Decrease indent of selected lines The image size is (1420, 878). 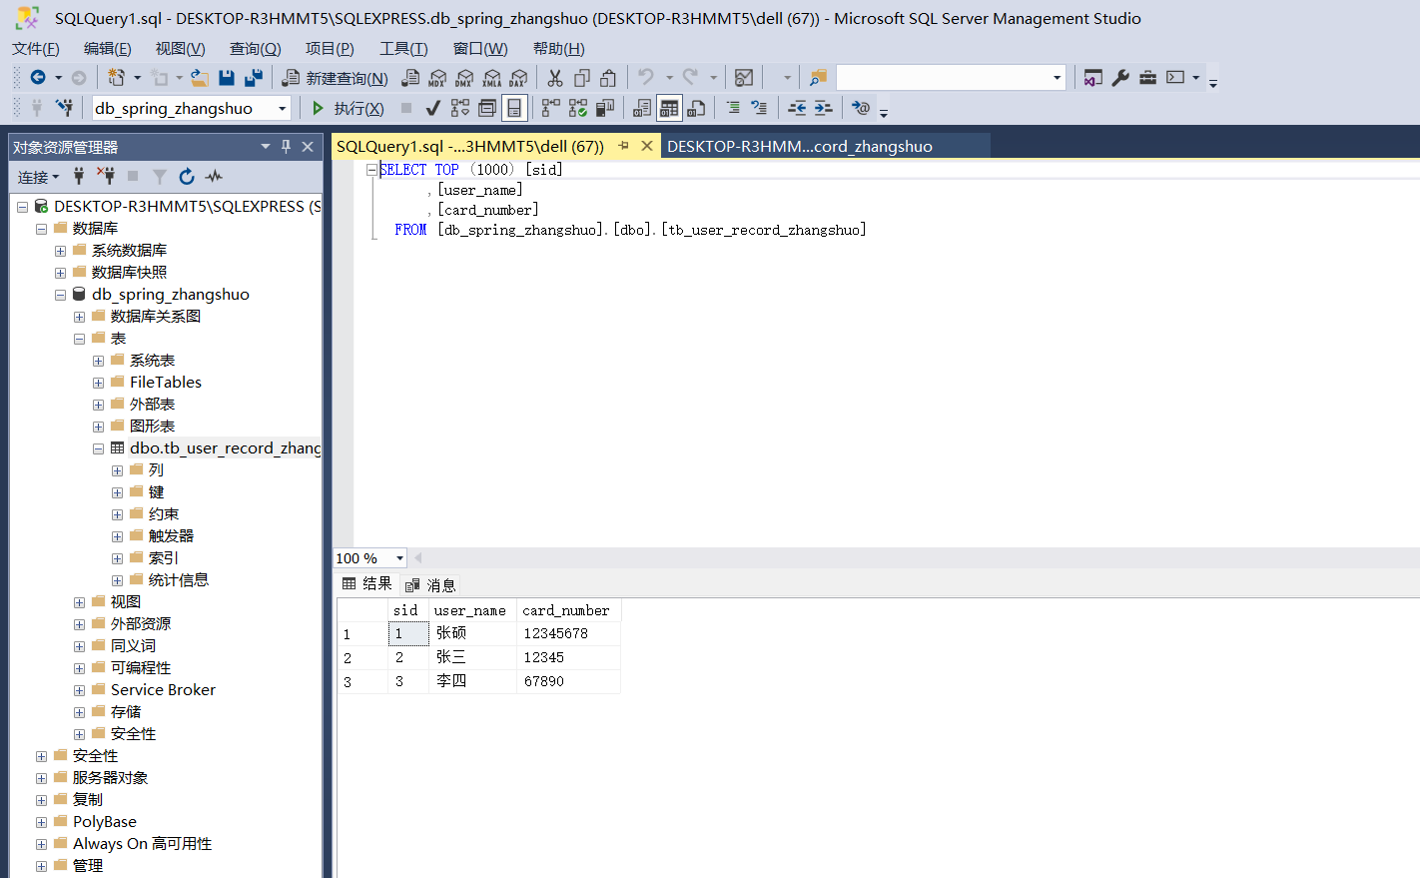(x=797, y=108)
